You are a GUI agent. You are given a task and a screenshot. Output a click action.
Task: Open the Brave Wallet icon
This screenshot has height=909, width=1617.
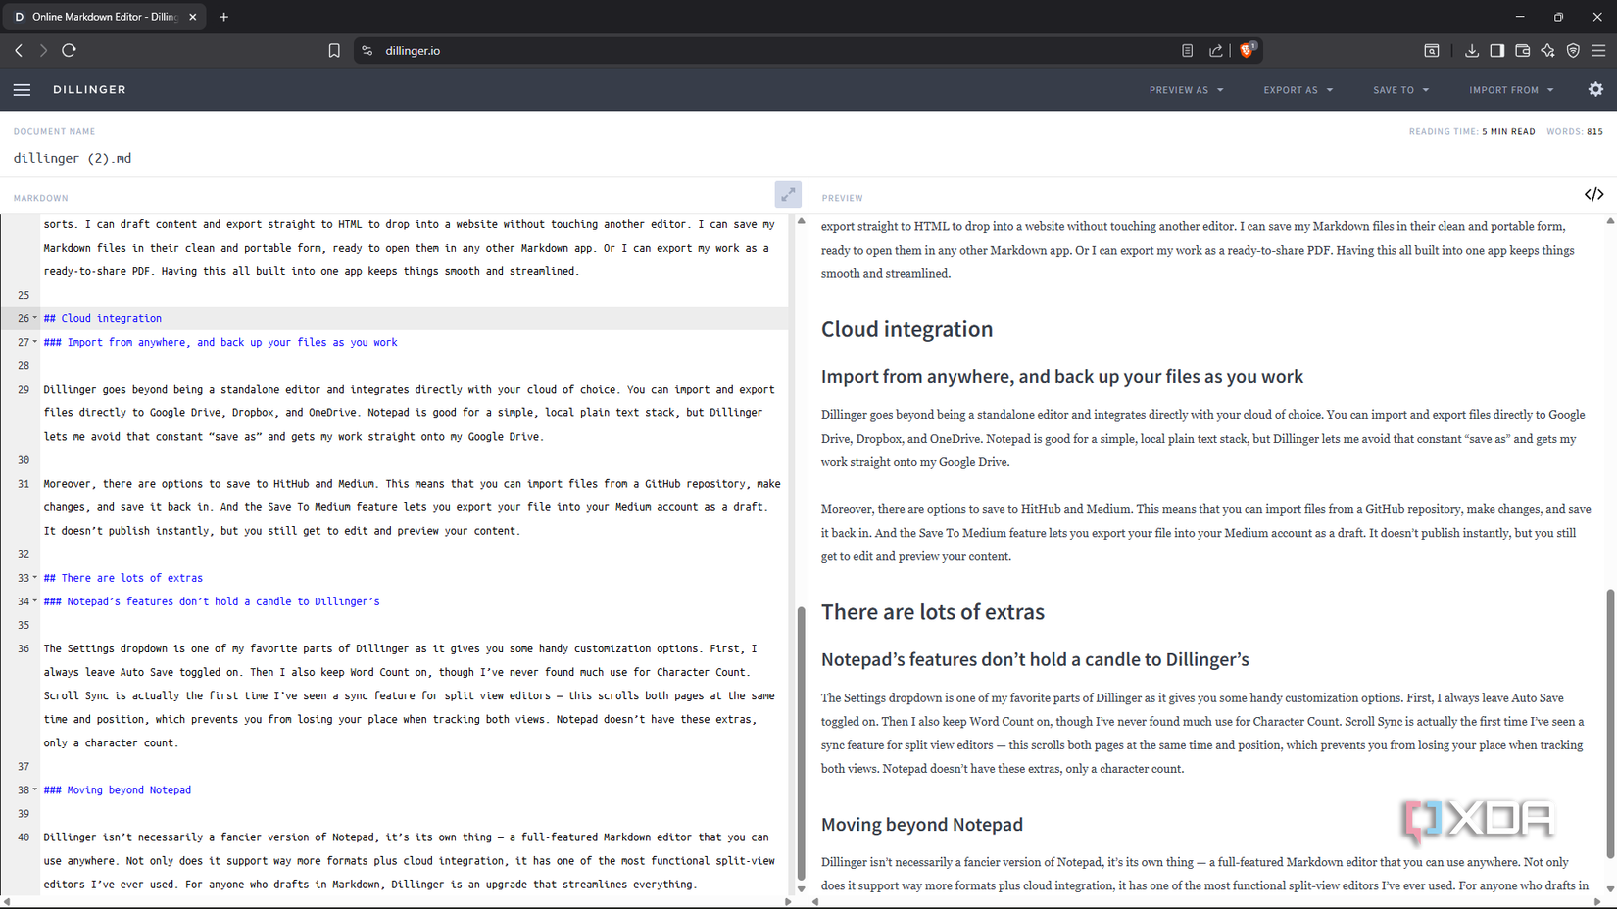(x=1523, y=50)
